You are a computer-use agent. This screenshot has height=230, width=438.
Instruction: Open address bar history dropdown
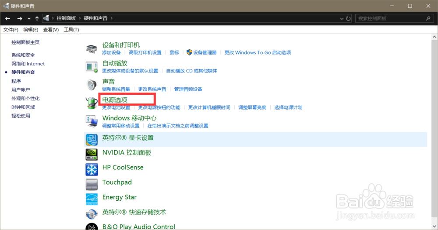[x=342, y=19]
